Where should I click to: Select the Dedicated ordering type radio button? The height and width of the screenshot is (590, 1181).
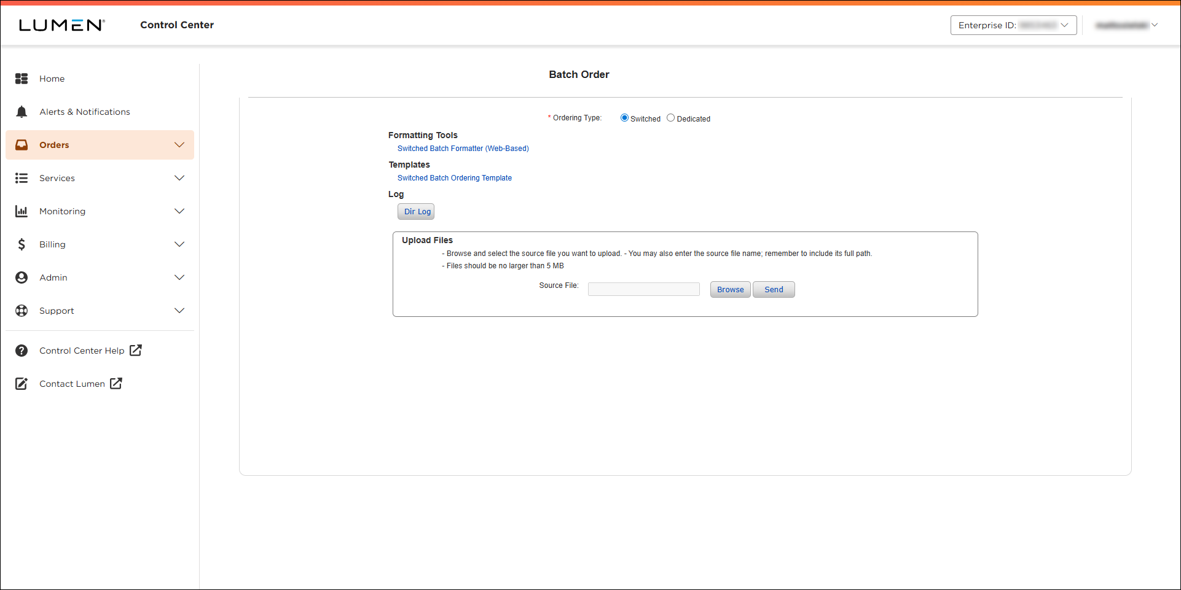(x=670, y=118)
